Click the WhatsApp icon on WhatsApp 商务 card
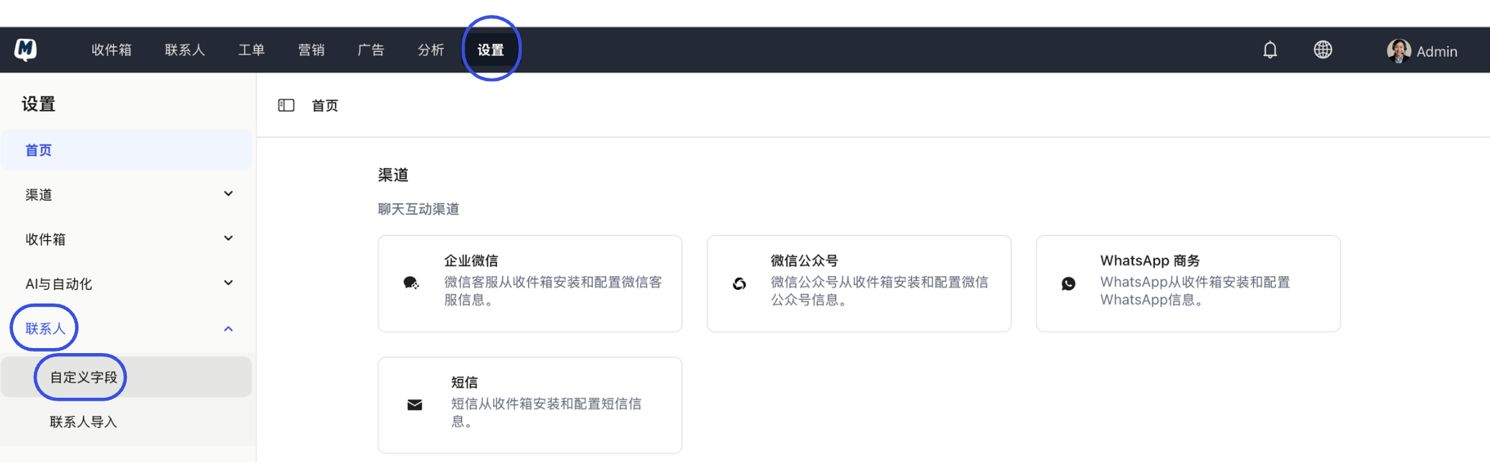Image resolution: width=1490 pixels, height=466 pixels. tap(1069, 283)
